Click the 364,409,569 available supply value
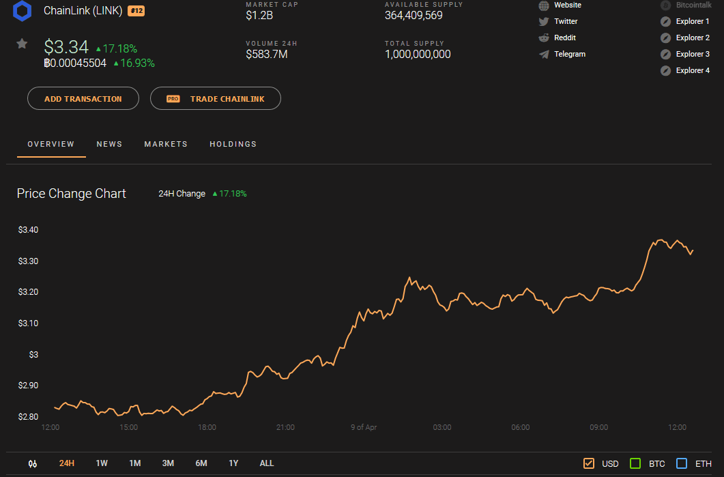 414,16
